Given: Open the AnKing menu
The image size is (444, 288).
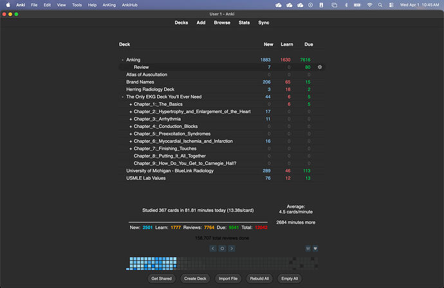Looking at the screenshot, I should [109, 4].
